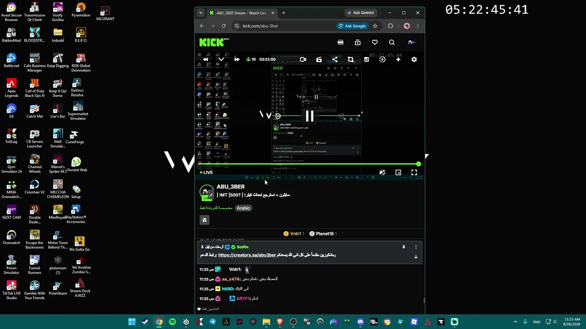Select the Arabic language tag
This screenshot has height=329, width=586.
point(243,208)
